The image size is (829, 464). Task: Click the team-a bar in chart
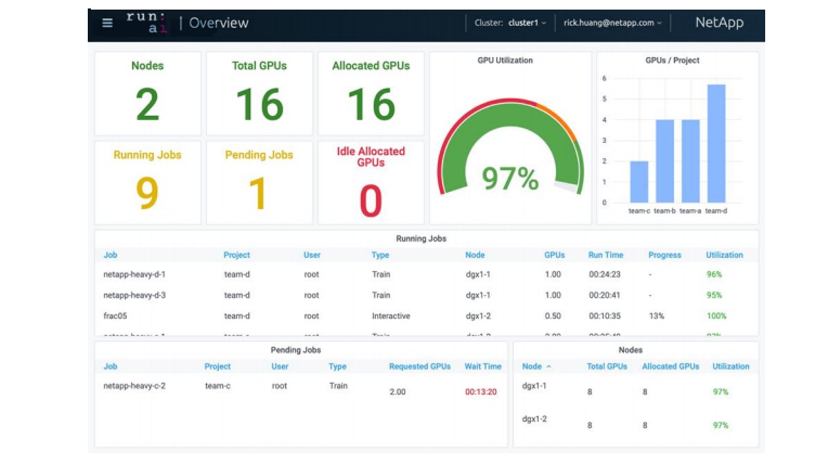(691, 161)
